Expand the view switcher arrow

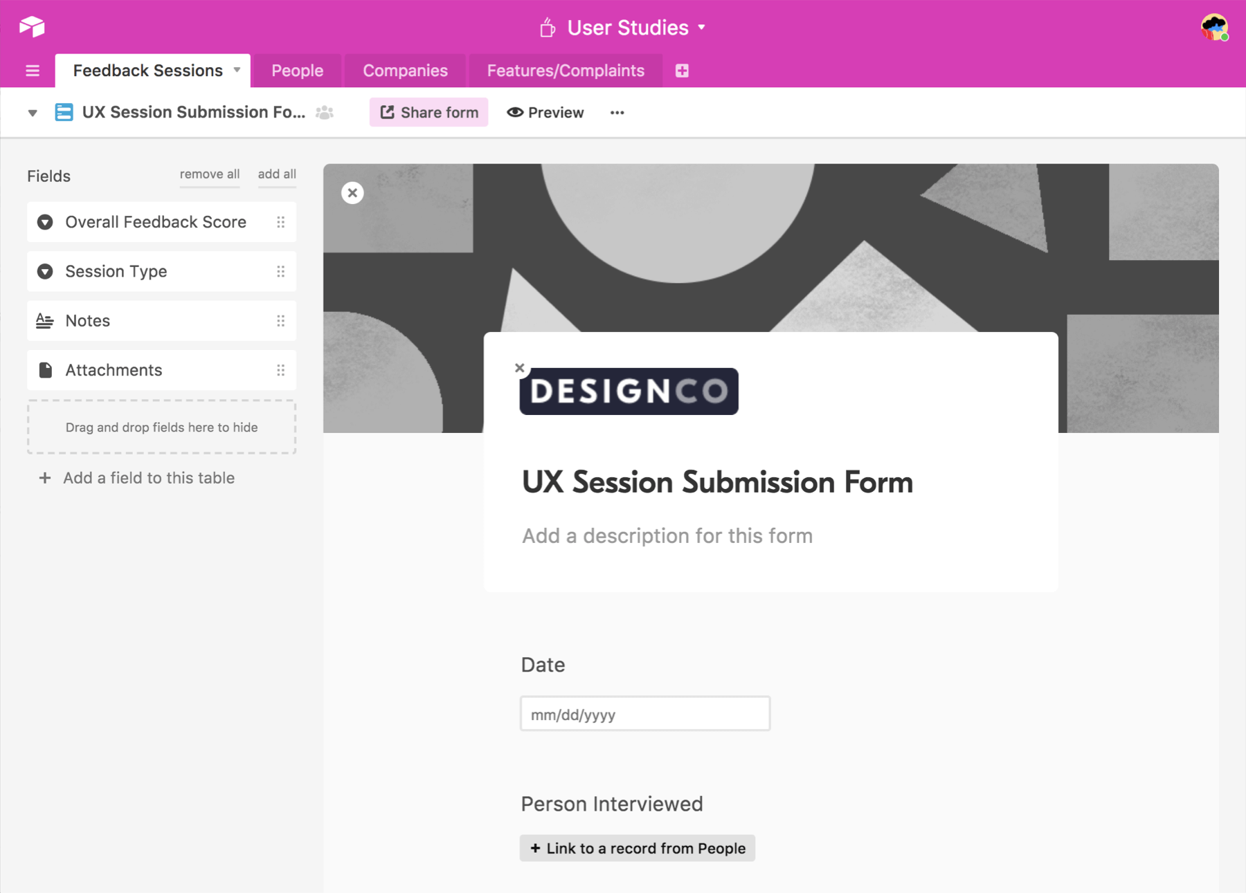33,113
